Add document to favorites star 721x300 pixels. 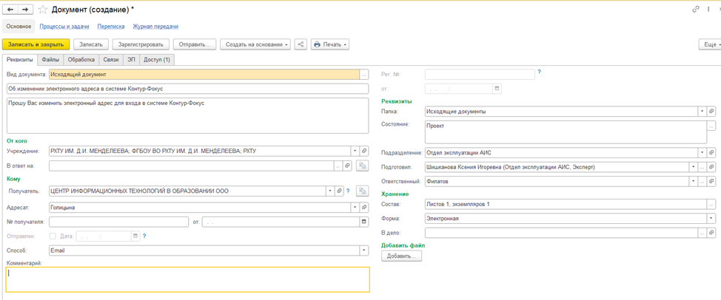click(x=43, y=10)
